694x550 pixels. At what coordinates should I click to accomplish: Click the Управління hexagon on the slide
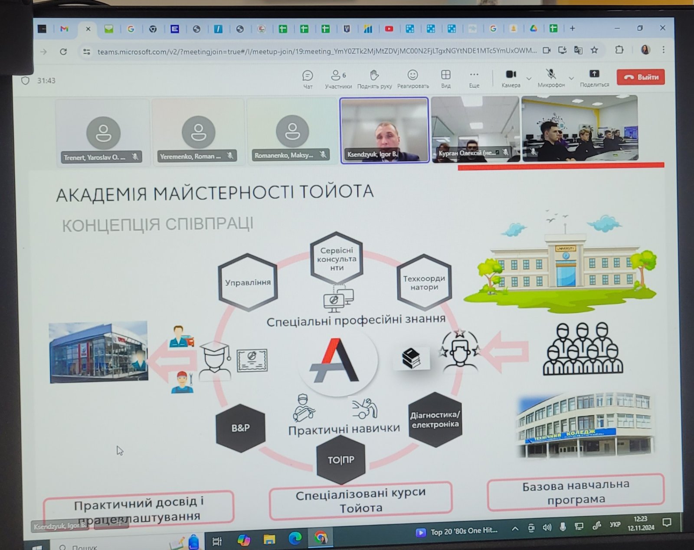coord(248,282)
